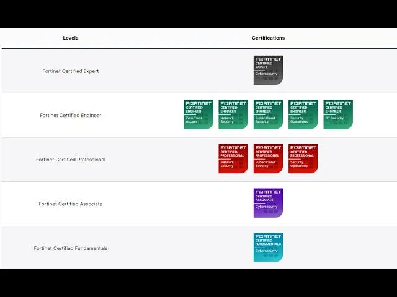
Task: Select the Fortinet Certified Engineer label
Action: click(71, 116)
